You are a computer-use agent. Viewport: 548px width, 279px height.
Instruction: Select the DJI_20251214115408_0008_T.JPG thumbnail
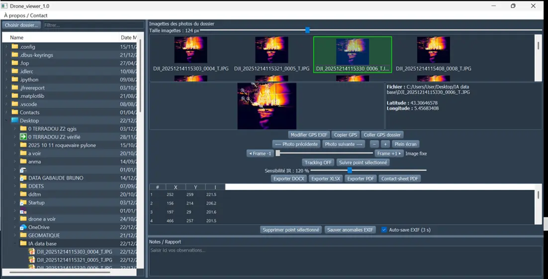pyautogui.click(x=433, y=50)
